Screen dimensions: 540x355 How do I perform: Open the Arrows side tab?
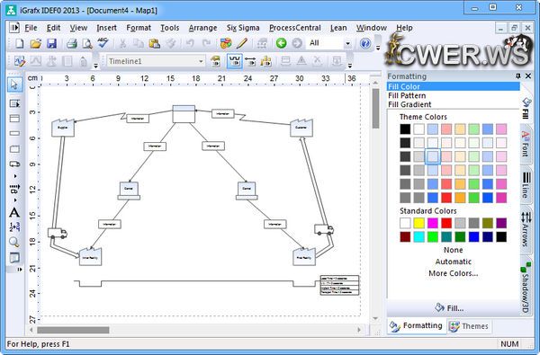point(526,228)
